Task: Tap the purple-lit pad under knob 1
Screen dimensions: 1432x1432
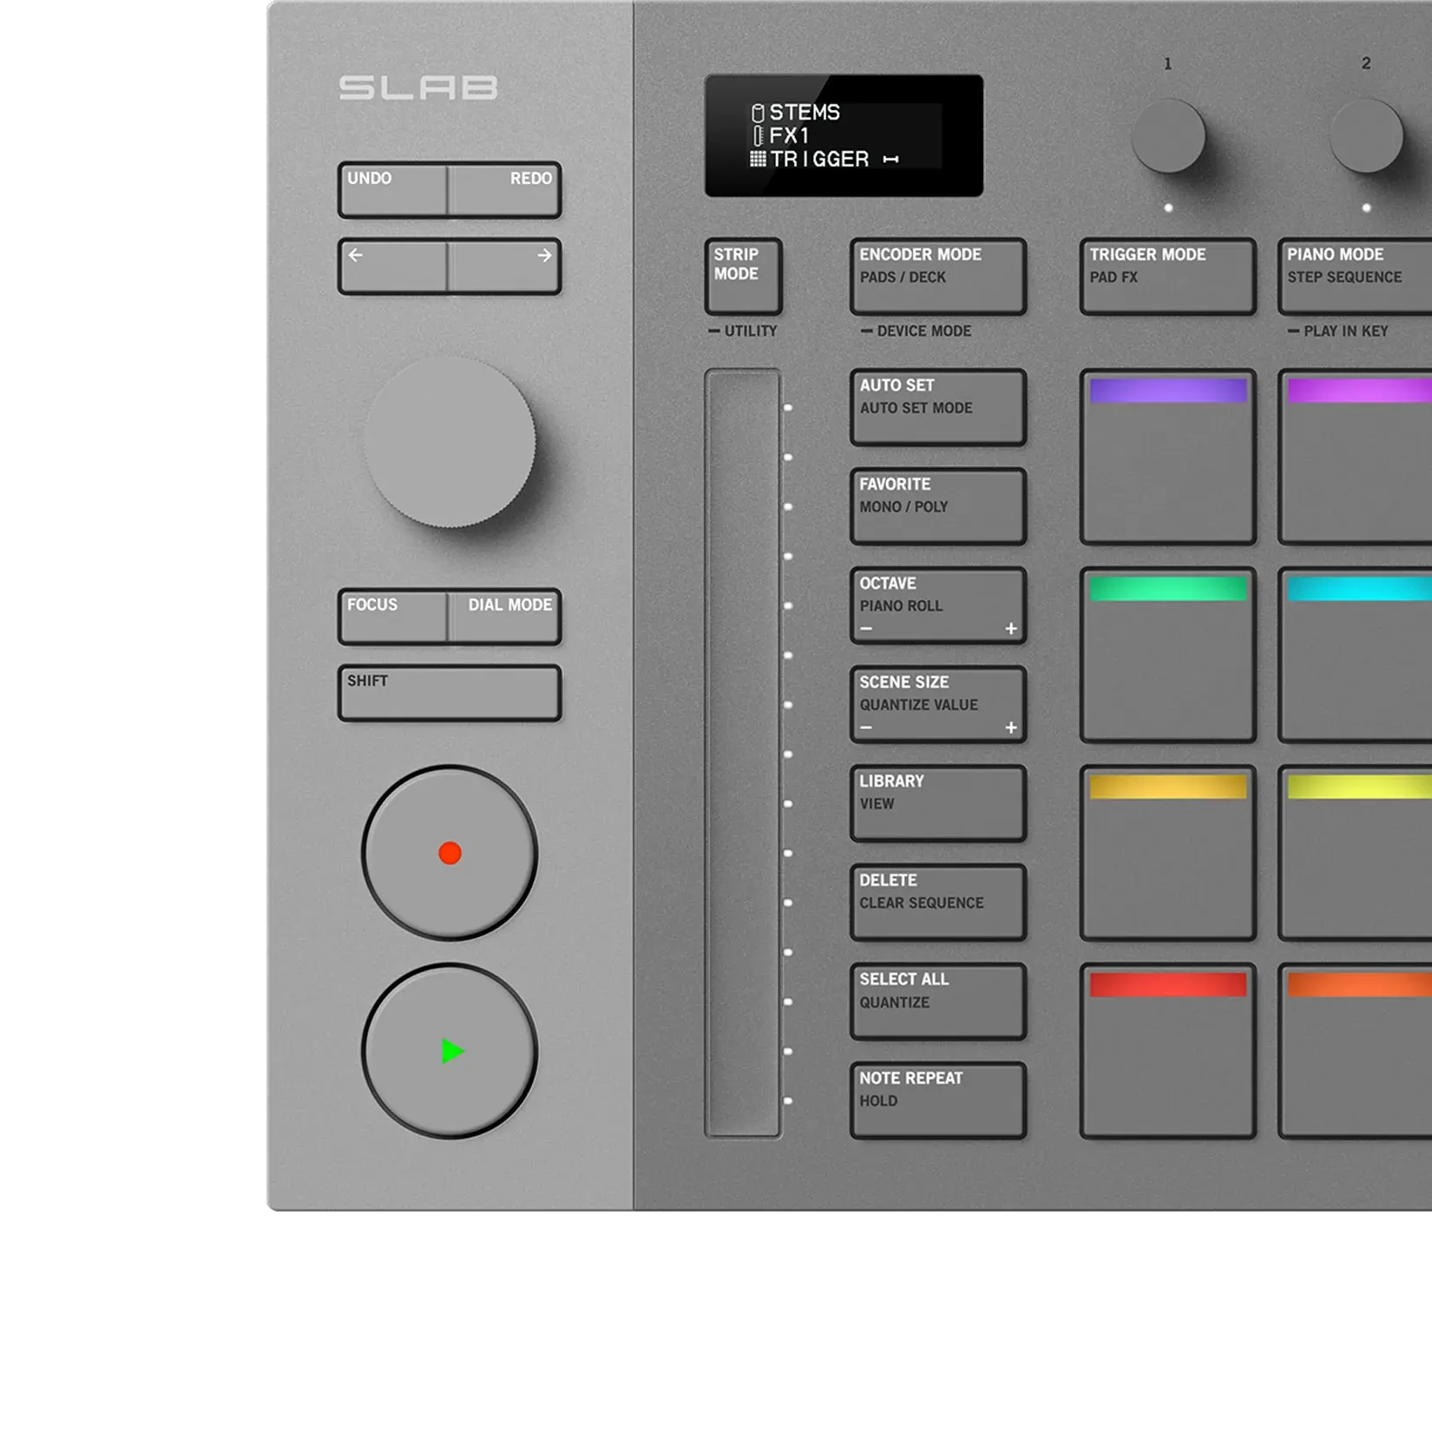Action: [x=1167, y=457]
